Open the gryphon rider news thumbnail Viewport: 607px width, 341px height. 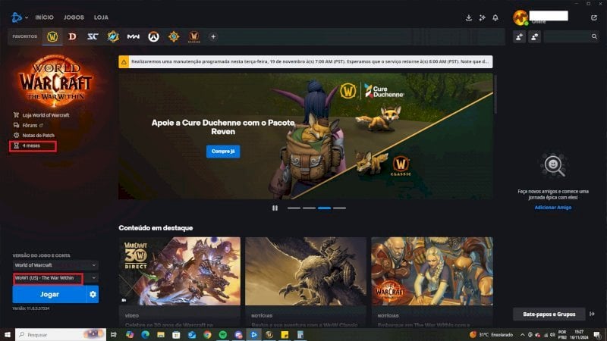coord(306,271)
